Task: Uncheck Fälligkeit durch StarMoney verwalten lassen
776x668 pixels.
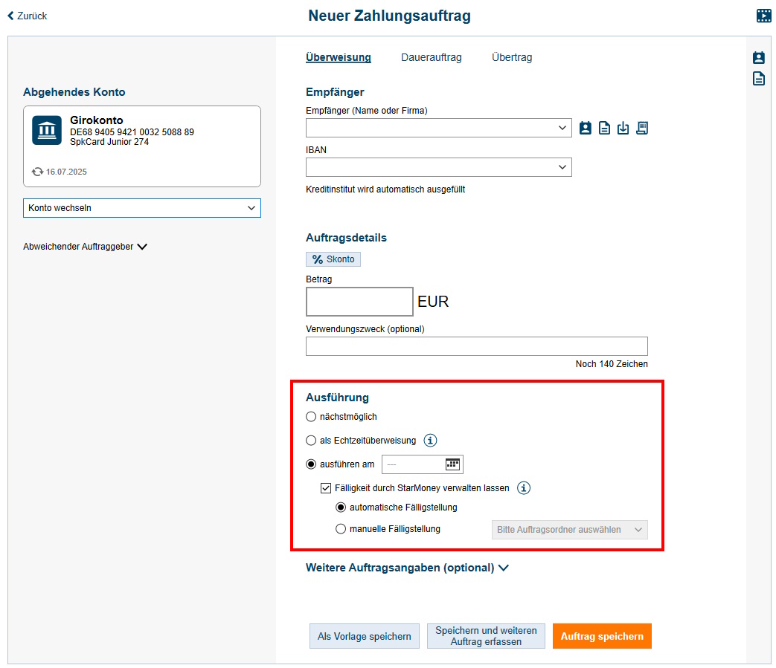Action: tap(326, 488)
